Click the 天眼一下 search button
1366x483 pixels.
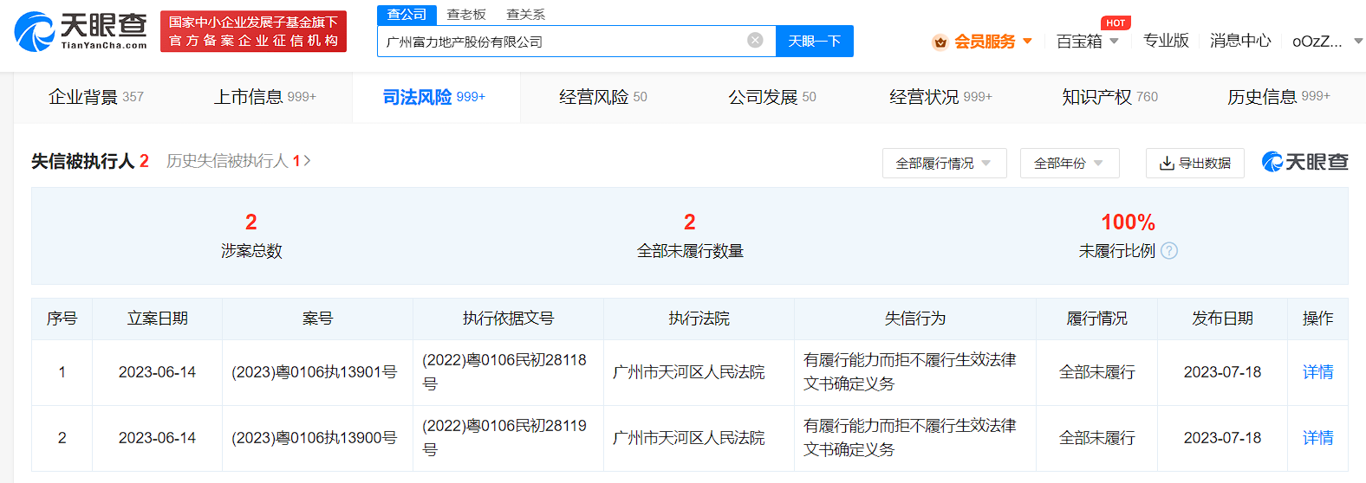coord(815,41)
